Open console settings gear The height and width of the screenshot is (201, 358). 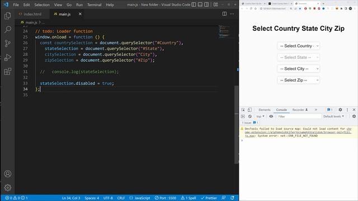(354, 116)
